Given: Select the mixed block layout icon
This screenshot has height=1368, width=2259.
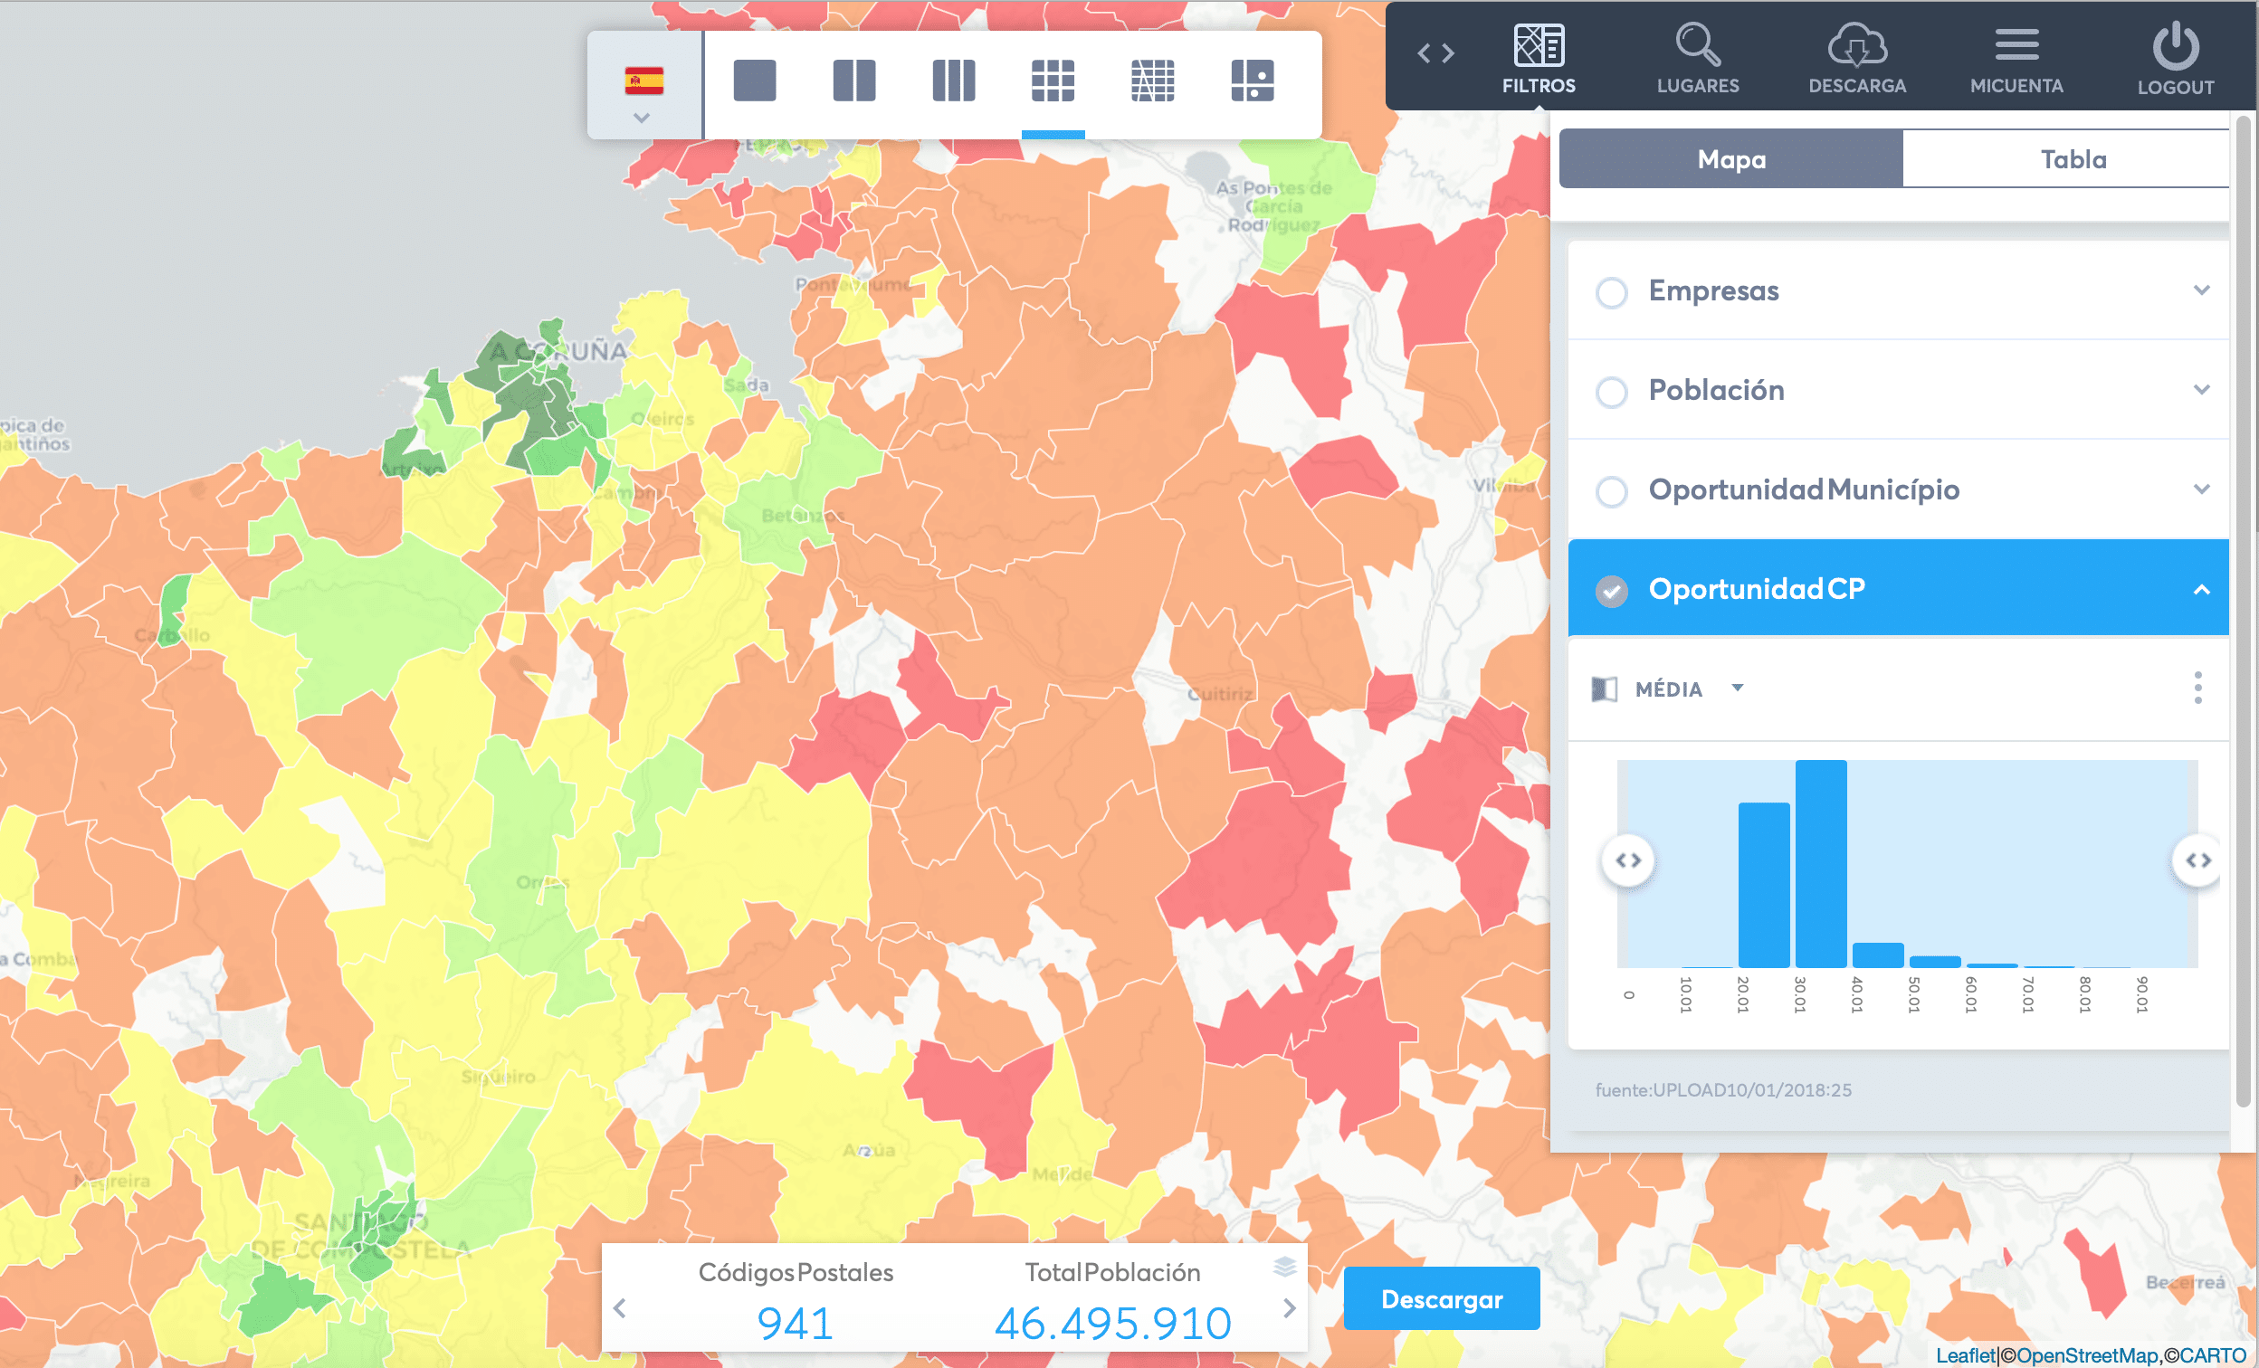Looking at the screenshot, I should click(1253, 81).
